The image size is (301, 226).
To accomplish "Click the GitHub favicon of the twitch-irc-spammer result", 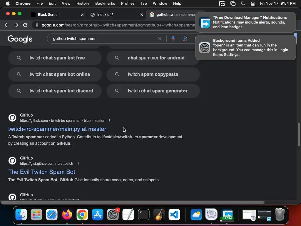I will 12,118.
